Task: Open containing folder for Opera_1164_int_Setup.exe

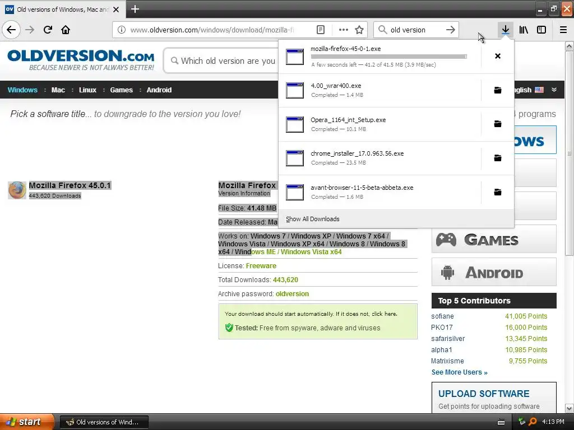Action: 498,124
